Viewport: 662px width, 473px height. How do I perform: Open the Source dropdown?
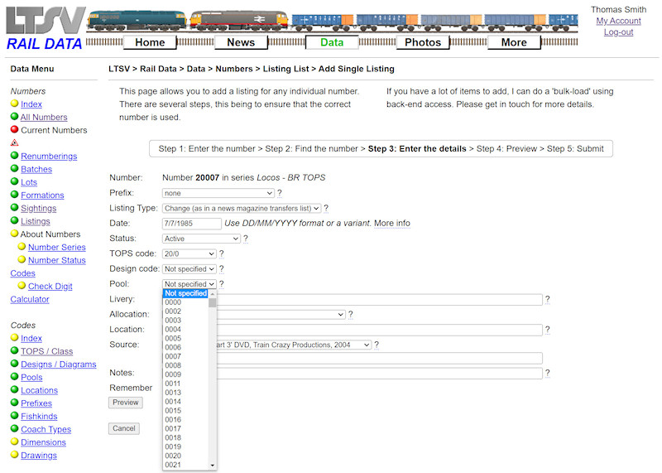pos(294,345)
